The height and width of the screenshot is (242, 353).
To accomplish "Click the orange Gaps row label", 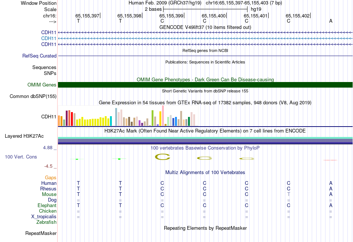I will pyautogui.click(x=51, y=178).
